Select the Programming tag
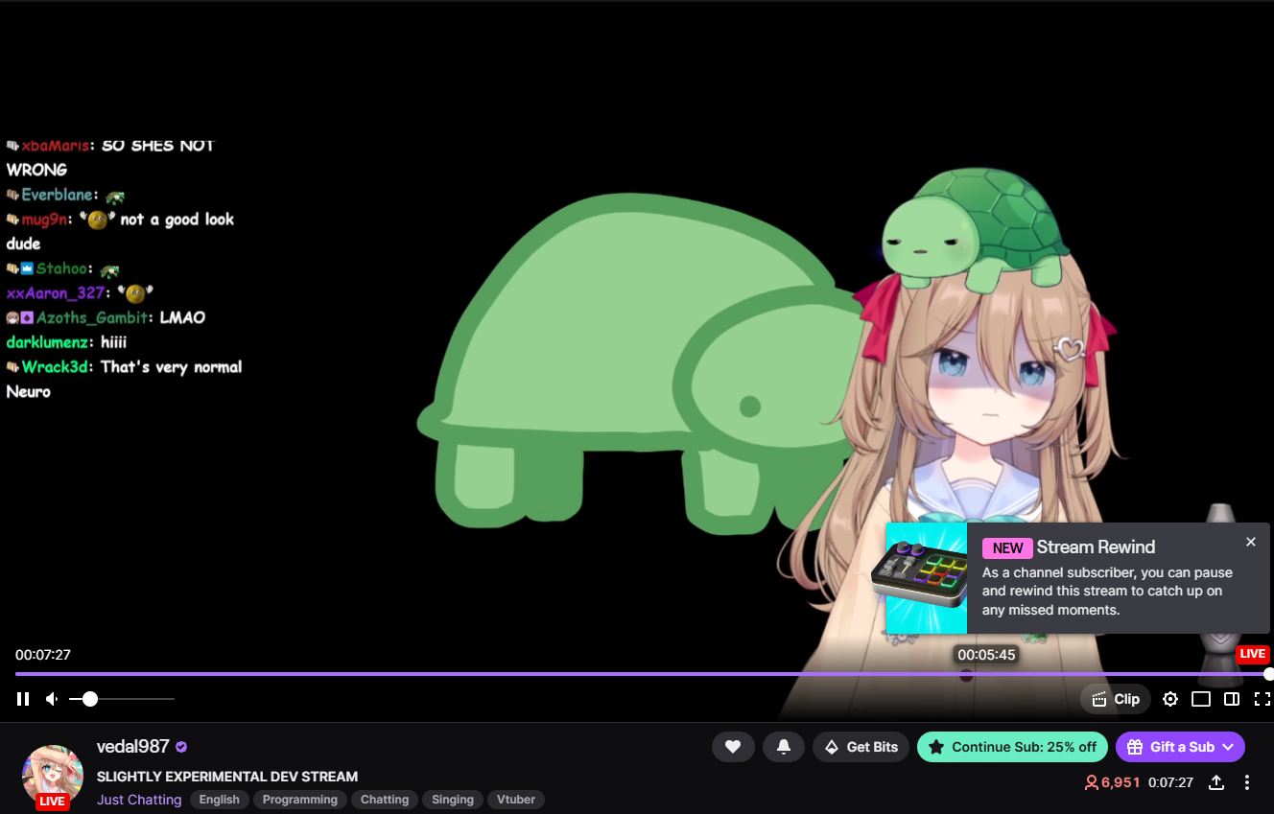This screenshot has height=814, width=1274. 300,800
